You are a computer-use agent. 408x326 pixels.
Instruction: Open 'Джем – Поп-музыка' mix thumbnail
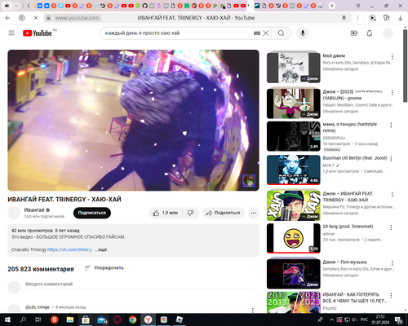[x=294, y=274]
